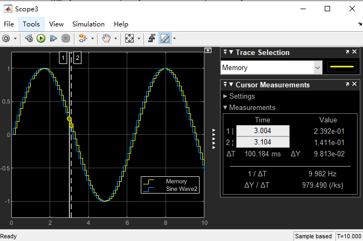Click the Highlight Simulink block icon
The height and width of the screenshot is (241, 363).
83,38
